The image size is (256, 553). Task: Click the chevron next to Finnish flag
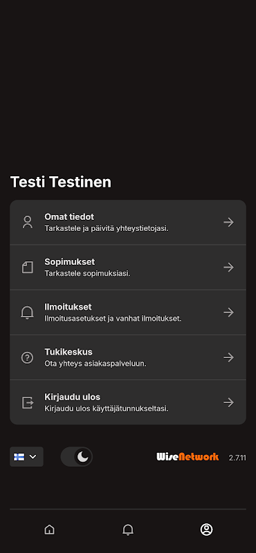coord(33,457)
